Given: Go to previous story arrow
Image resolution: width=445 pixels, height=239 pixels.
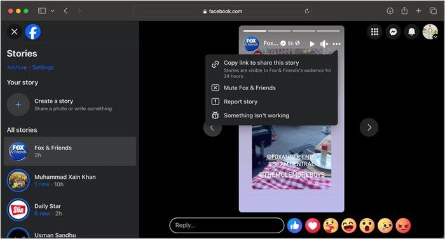Looking at the screenshot, I should coord(212,127).
